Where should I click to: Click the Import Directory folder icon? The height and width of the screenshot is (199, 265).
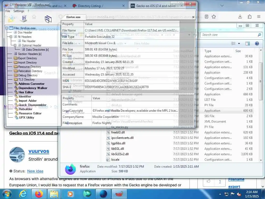tap(16, 62)
